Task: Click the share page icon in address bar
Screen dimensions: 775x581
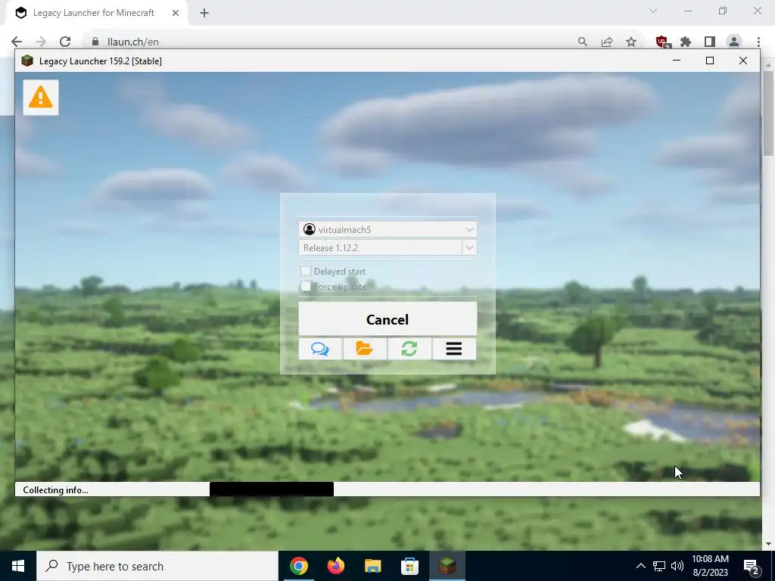Action: [607, 42]
